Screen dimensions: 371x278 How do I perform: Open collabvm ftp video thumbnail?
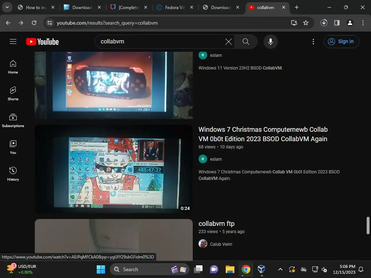tap(114, 239)
